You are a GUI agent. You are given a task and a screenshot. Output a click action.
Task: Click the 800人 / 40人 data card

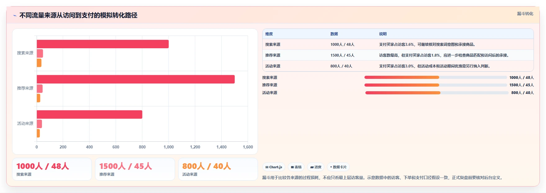(x=218, y=169)
